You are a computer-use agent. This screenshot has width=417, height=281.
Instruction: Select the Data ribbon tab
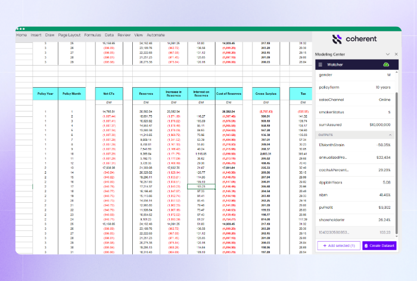pos(109,35)
